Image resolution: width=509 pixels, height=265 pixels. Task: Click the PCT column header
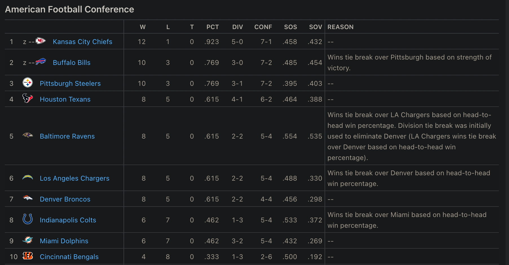click(x=212, y=27)
